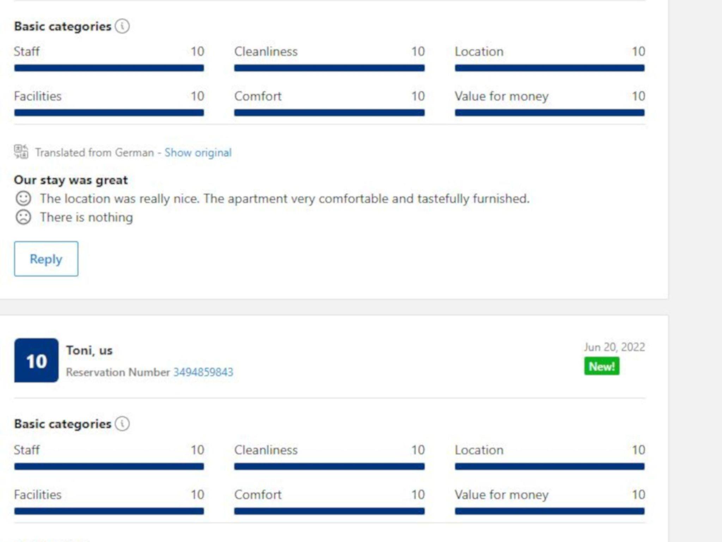This screenshot has height=542, width=722.
Task: Click the blue 10 score badge for Toni
Action: click(36, 361)
